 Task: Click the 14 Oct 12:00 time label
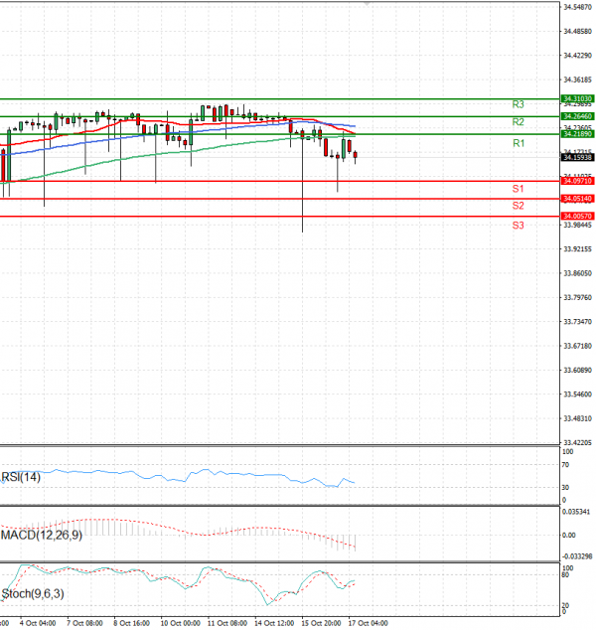pos(274,623)
